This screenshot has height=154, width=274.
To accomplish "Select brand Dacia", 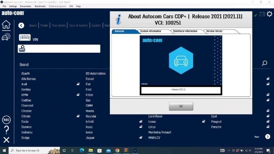I will point(25,122).
